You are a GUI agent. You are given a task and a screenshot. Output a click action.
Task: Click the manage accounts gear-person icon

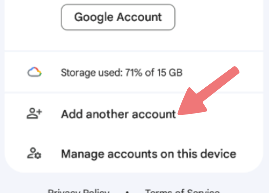[x=34, y=153]
